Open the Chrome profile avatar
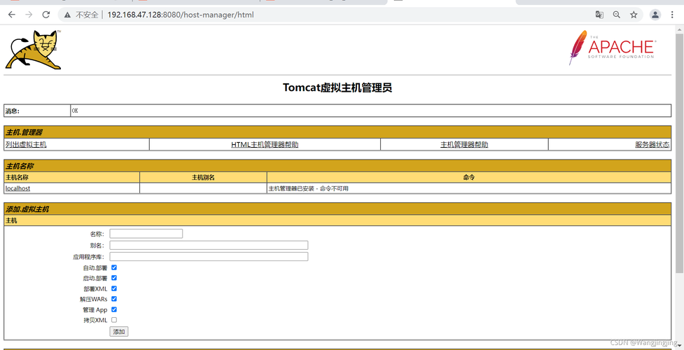The image size is (684, 350). coord(655,15)
